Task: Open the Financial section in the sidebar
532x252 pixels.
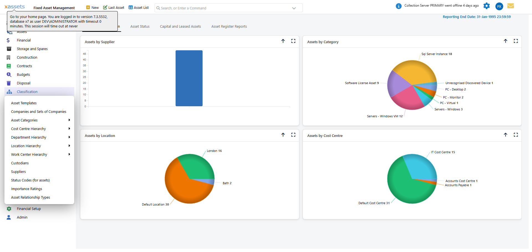Action: (24, 40)
